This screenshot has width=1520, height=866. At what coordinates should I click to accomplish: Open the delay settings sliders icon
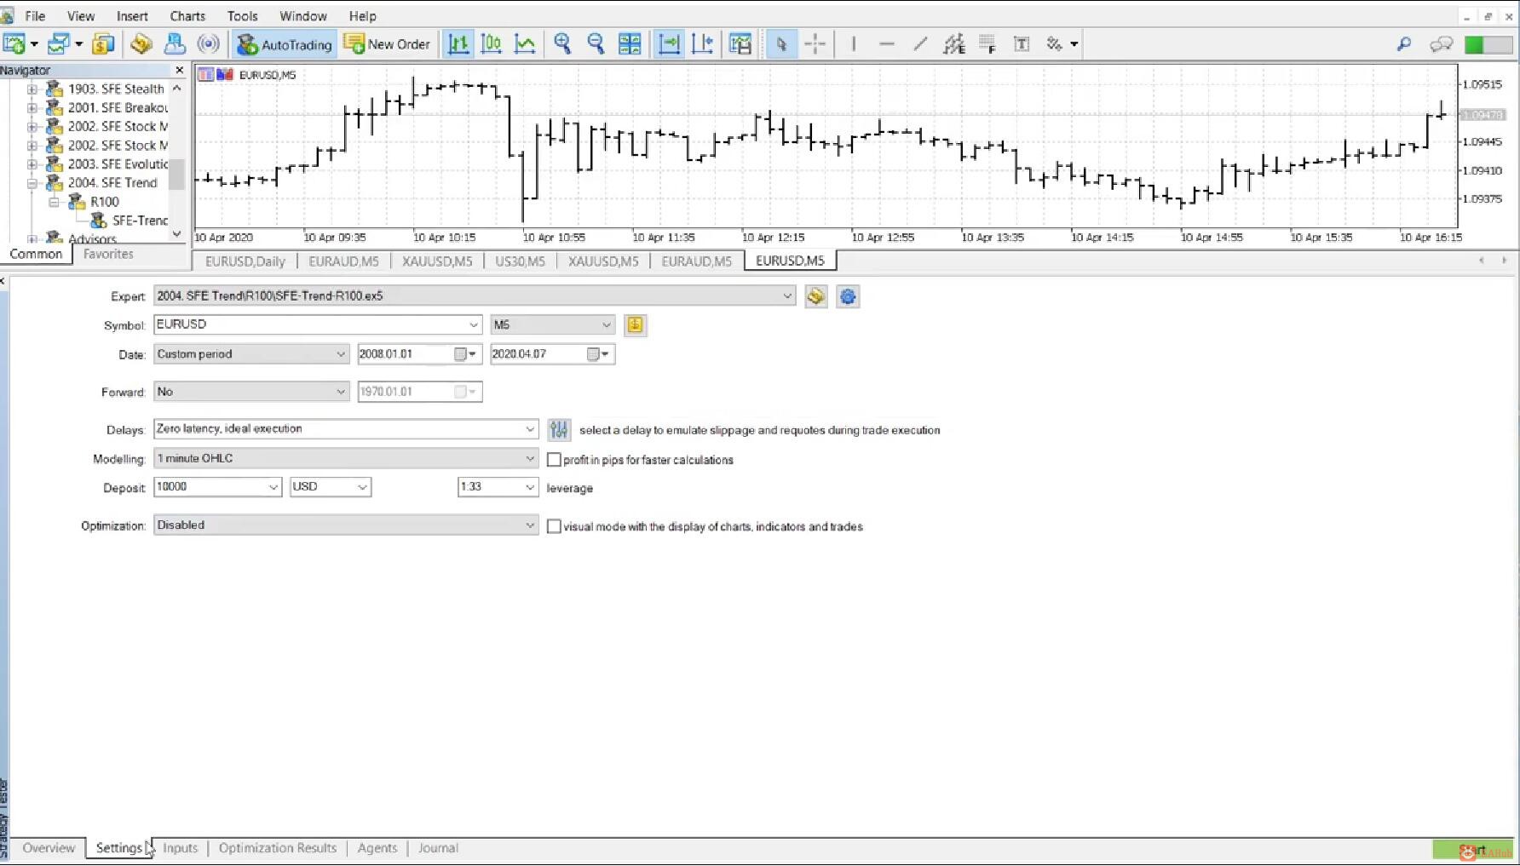click(559, 429)
